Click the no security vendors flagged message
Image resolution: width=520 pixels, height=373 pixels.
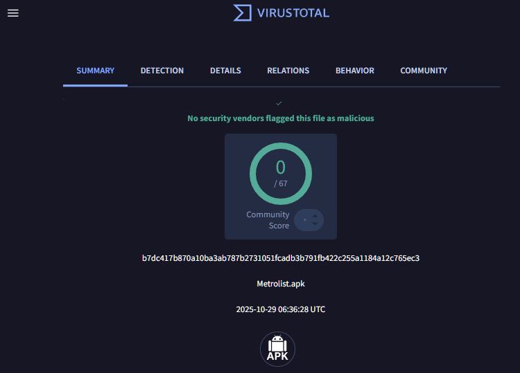(x=281, y=118)
